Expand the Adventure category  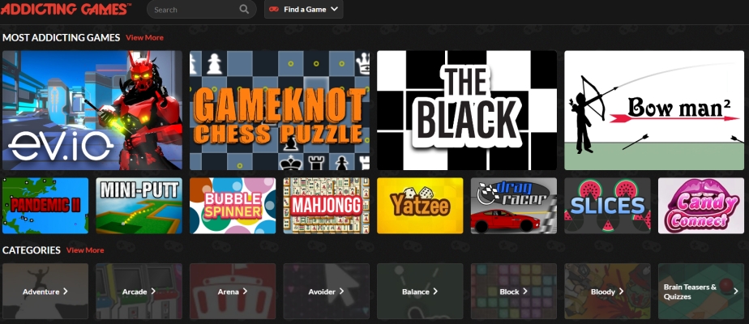(45, 291)
